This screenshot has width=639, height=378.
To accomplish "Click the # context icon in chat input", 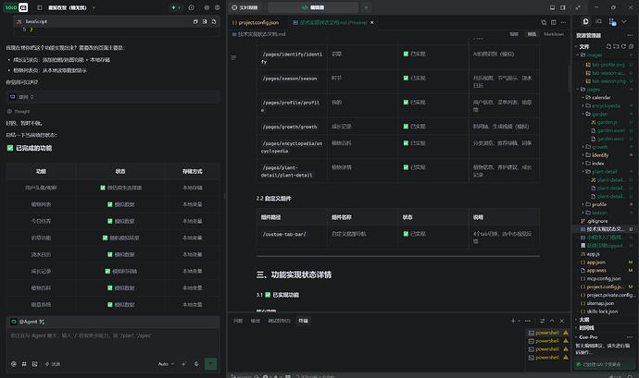I will (x=24, y=364).
